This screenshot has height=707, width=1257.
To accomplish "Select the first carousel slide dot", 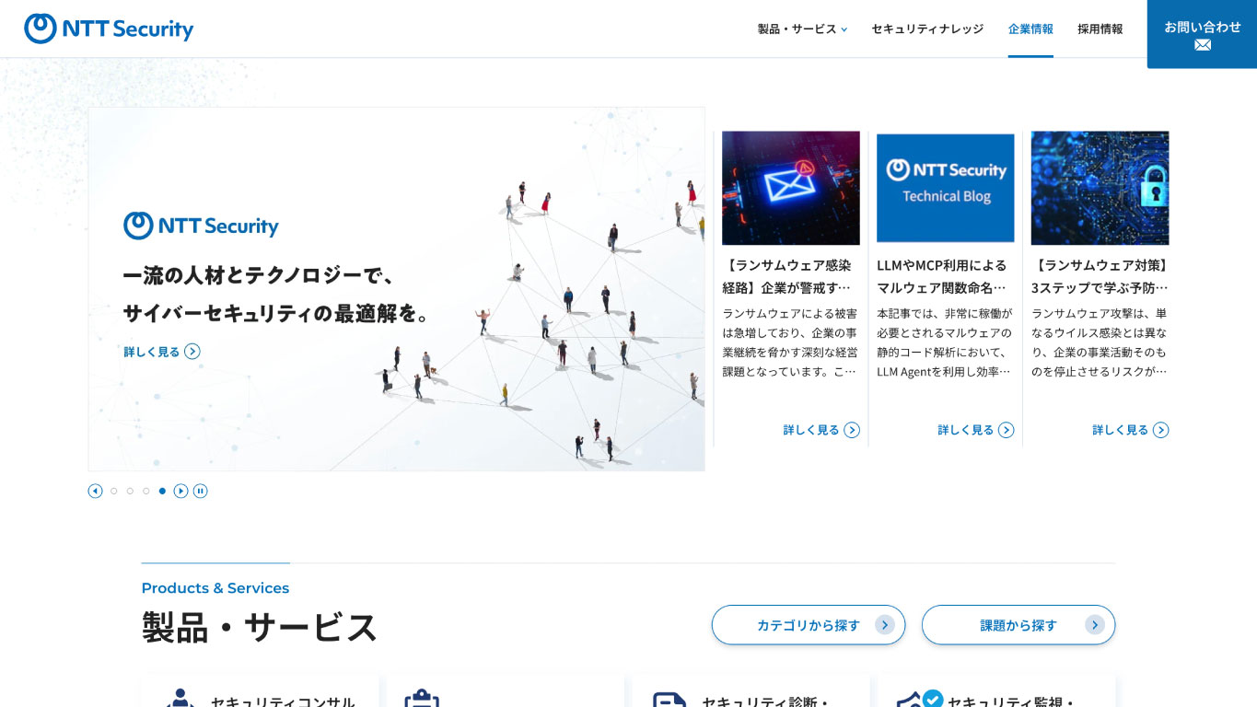I will 114,491.
